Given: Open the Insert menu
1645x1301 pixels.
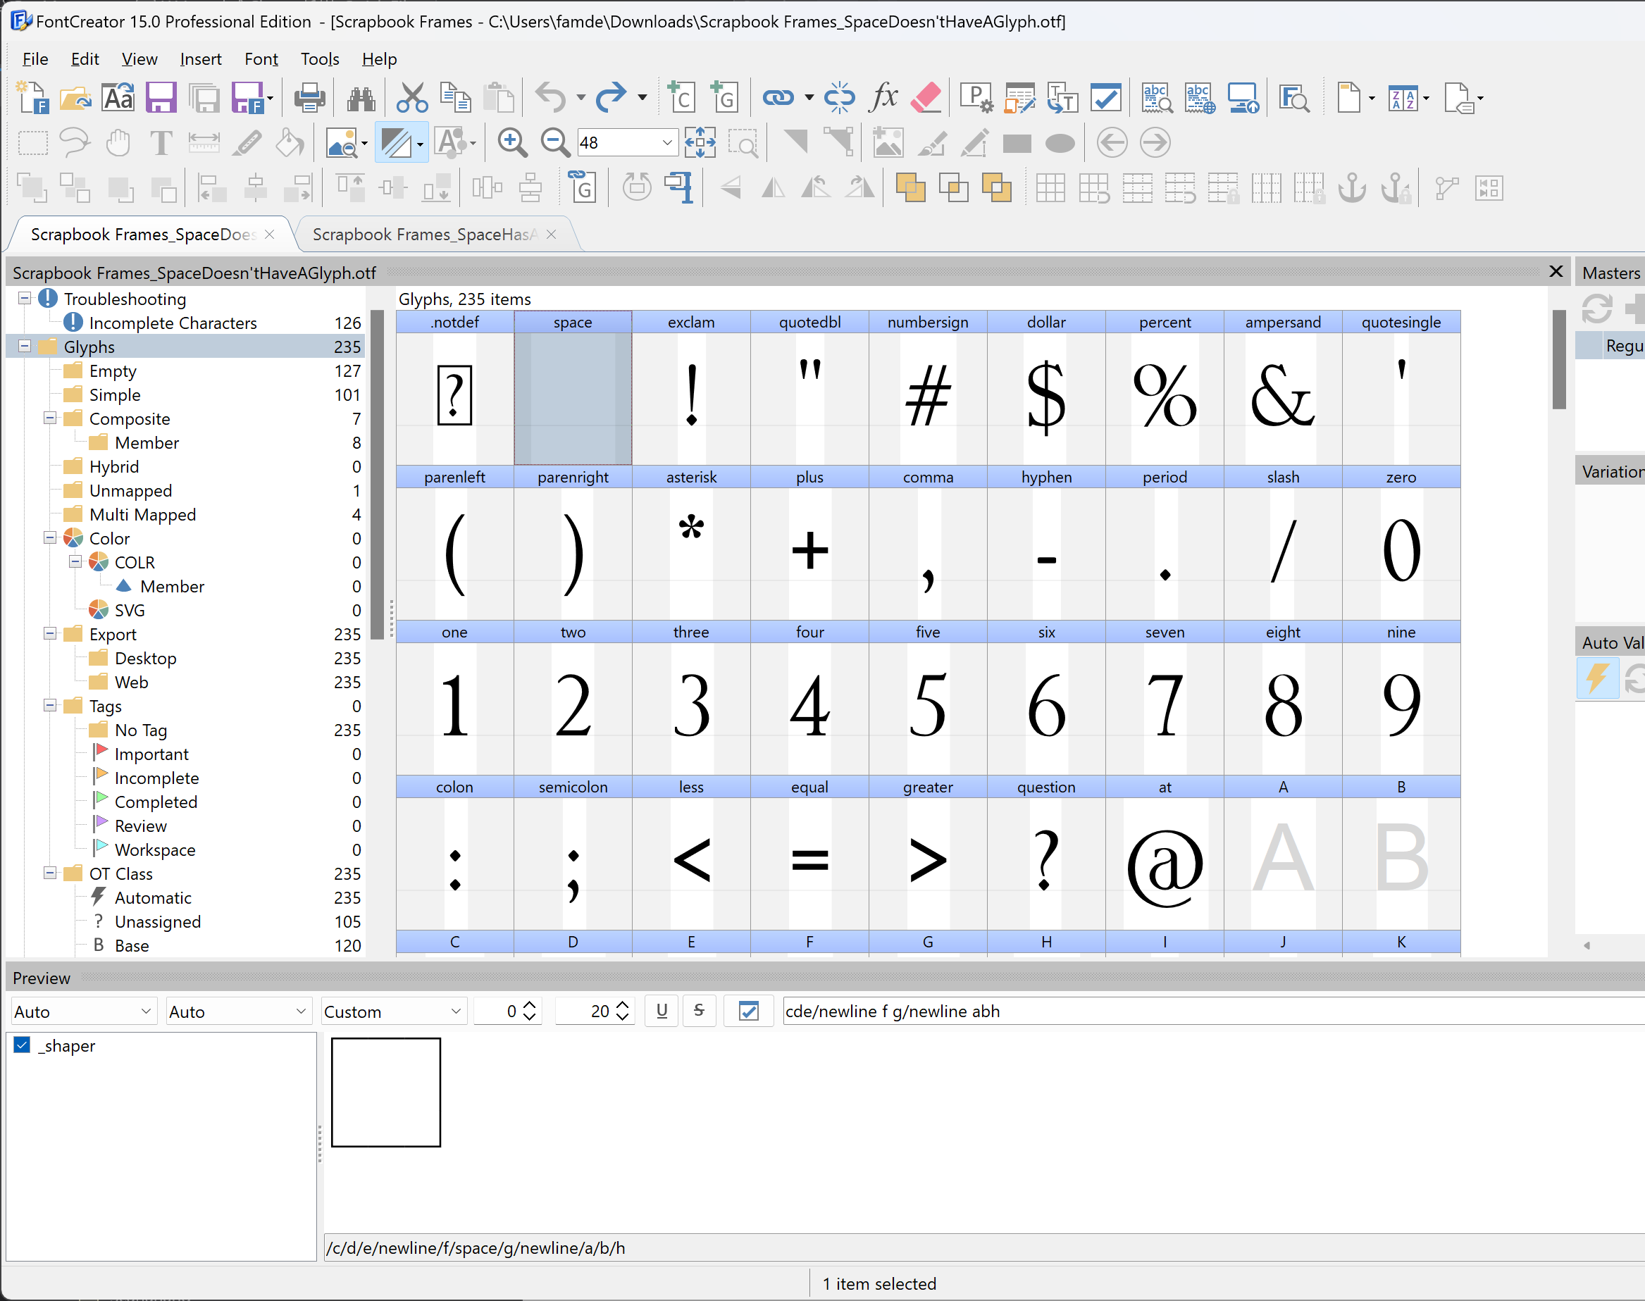Looking at the screenshot, I should [x=200, y=58].
